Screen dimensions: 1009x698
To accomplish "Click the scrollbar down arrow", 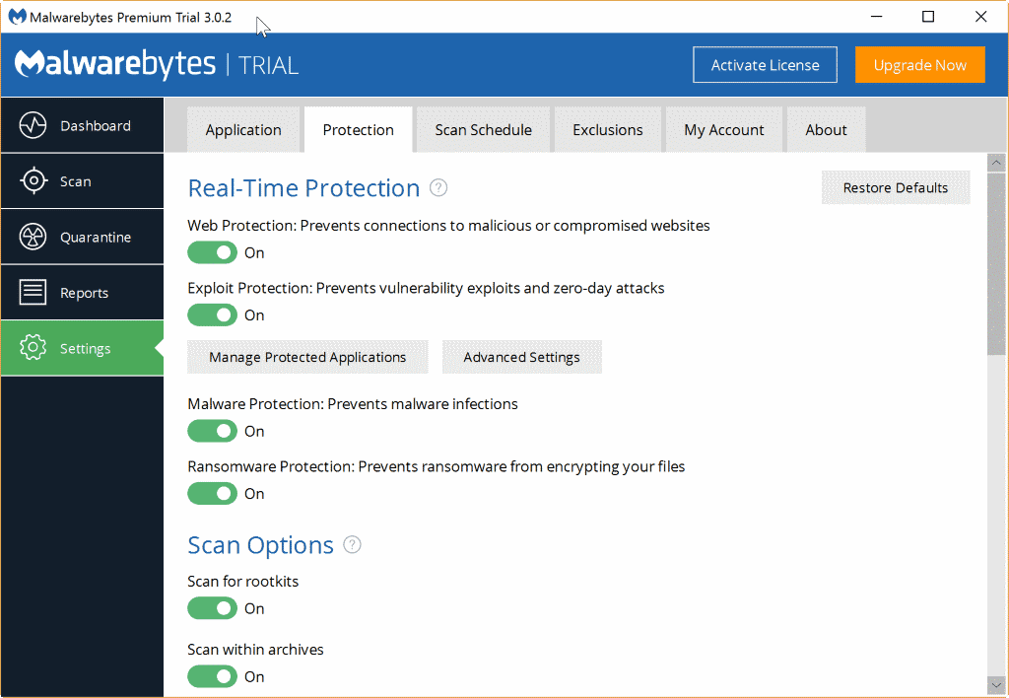I will [997, 685].
